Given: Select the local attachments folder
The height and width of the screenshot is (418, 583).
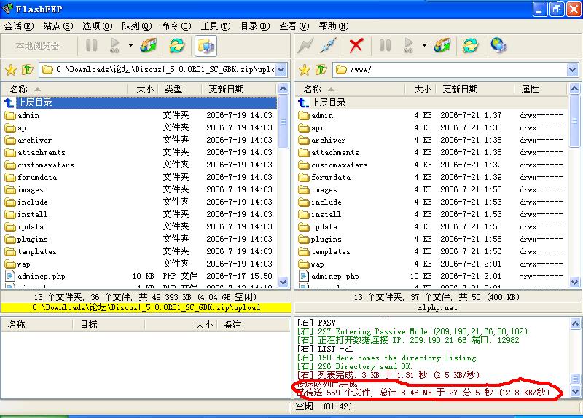Looking at the screenshot, I should (42, 153).
